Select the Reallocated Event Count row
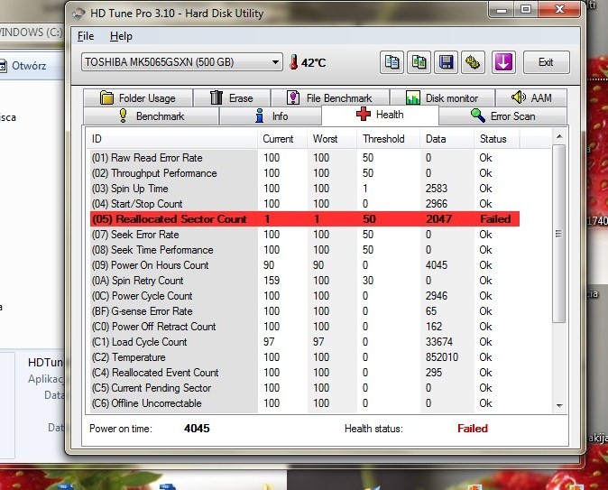 305,373
